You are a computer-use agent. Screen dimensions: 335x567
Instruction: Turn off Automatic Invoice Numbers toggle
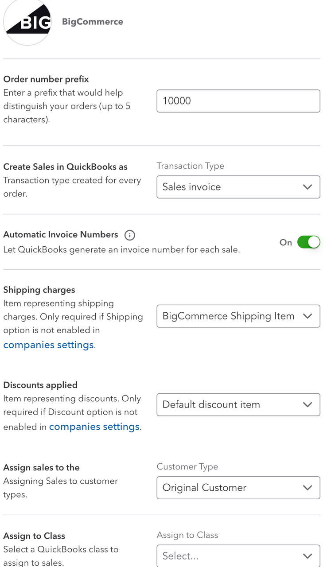coord(308,242)
